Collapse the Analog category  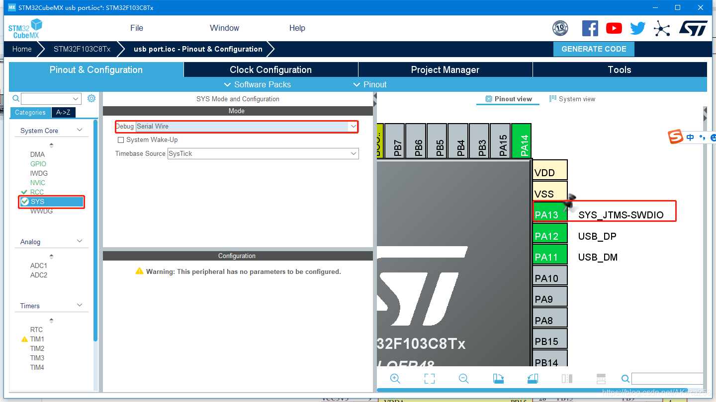tap(80, 241)
